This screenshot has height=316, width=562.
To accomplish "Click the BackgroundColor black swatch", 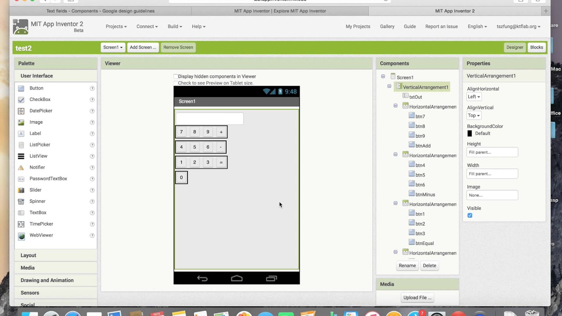I will click(x=470, y=133).
